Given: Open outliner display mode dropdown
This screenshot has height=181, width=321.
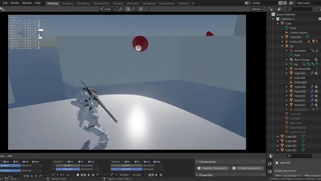Looking at the screenshot, I should pos(280,9).
